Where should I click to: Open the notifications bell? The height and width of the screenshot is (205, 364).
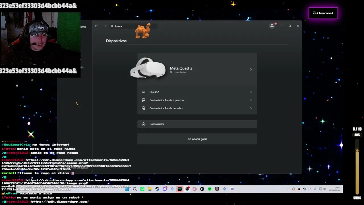[x=272, y=26]
